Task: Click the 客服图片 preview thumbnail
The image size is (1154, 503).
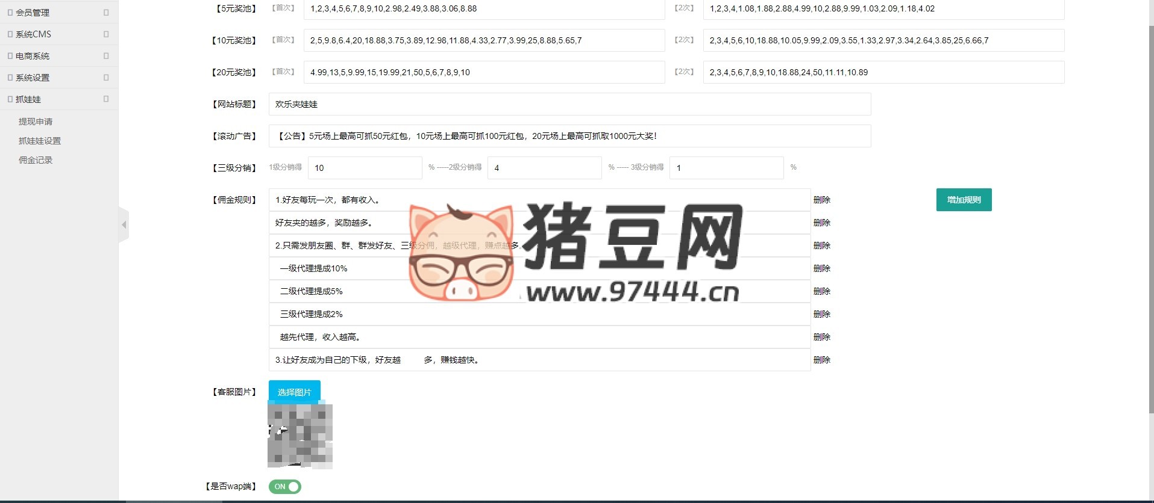Action: pos(300,436)
